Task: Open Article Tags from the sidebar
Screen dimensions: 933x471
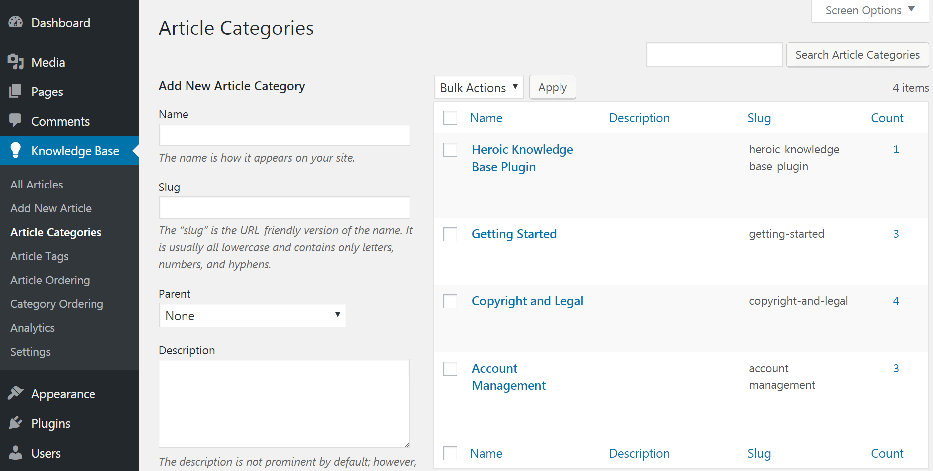Action: point(39,256)
